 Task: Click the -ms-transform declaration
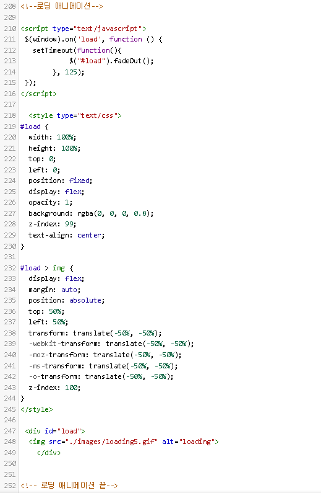click(x=103, y=366)
